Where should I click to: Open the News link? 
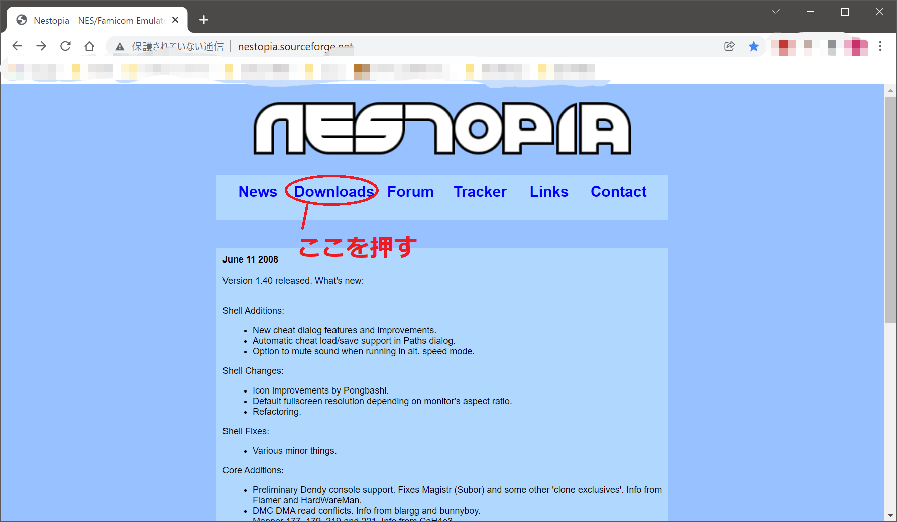click(x=258, y=192)
